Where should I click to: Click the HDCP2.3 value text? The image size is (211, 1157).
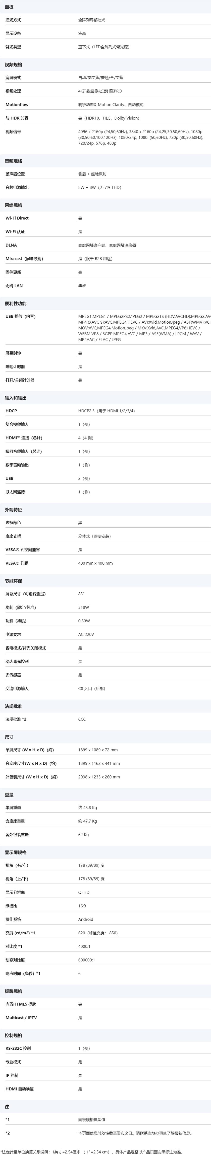(x=107, y=411)
